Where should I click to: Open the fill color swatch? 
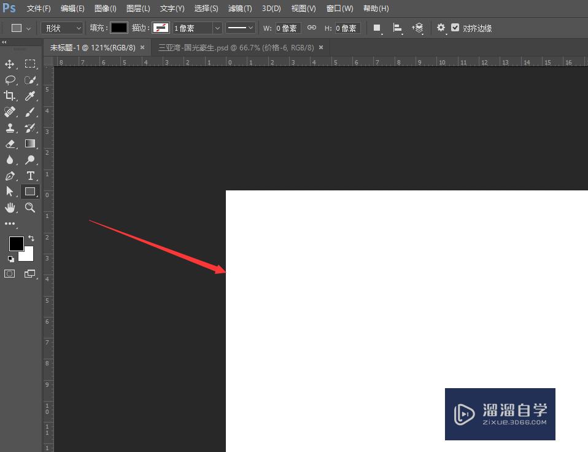[x=118, y=28]
